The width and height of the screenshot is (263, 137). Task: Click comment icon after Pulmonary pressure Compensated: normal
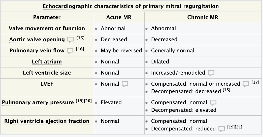(213, 103)
